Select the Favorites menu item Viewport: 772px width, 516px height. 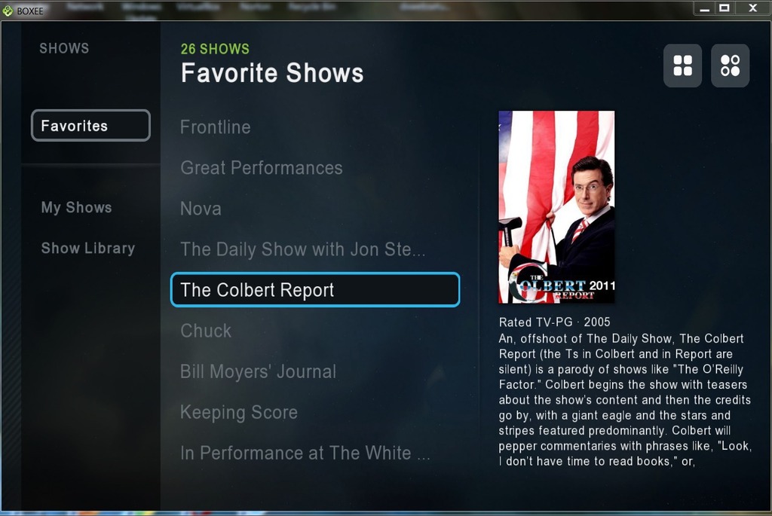[x=90, y=126]
